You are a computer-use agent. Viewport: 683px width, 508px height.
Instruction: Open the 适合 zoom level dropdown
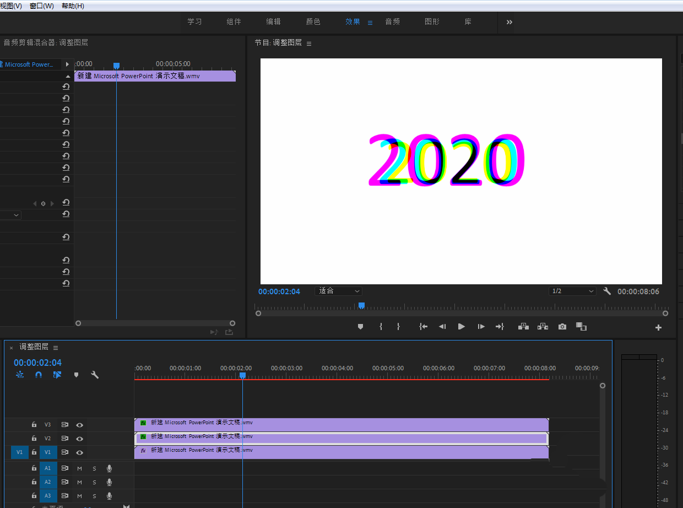338,291
